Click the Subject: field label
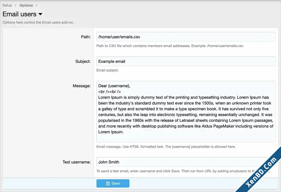Image resolution: width=281 pixels, height=192 pixels. click(83, 61)
